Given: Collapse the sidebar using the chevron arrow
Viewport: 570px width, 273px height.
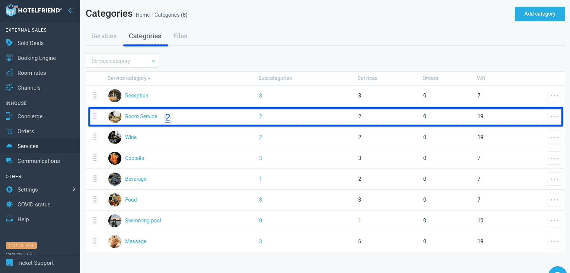Looking at the screenshot, I should click(x=70, y=10).
